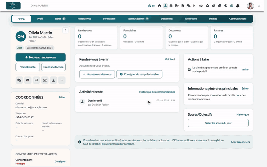The image size is (267, 167).
Task: Go to the Rendez-vous tab
Action: click(84, 19)
